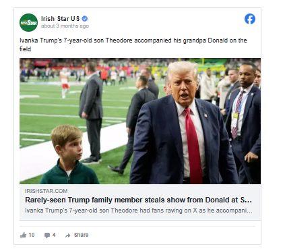The height and width of the screenshot is (251, 285).
Task: Click the word 'field' in the caption
Action: 25,49
